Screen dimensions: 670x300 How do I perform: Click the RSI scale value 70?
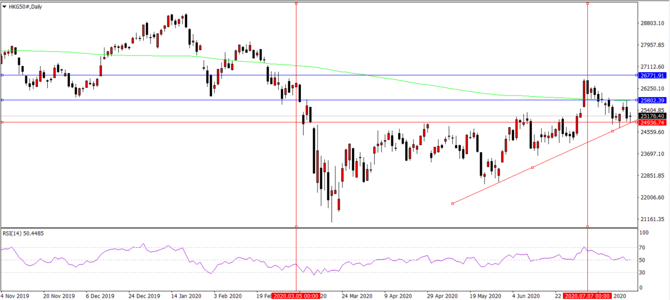(643, 247)
